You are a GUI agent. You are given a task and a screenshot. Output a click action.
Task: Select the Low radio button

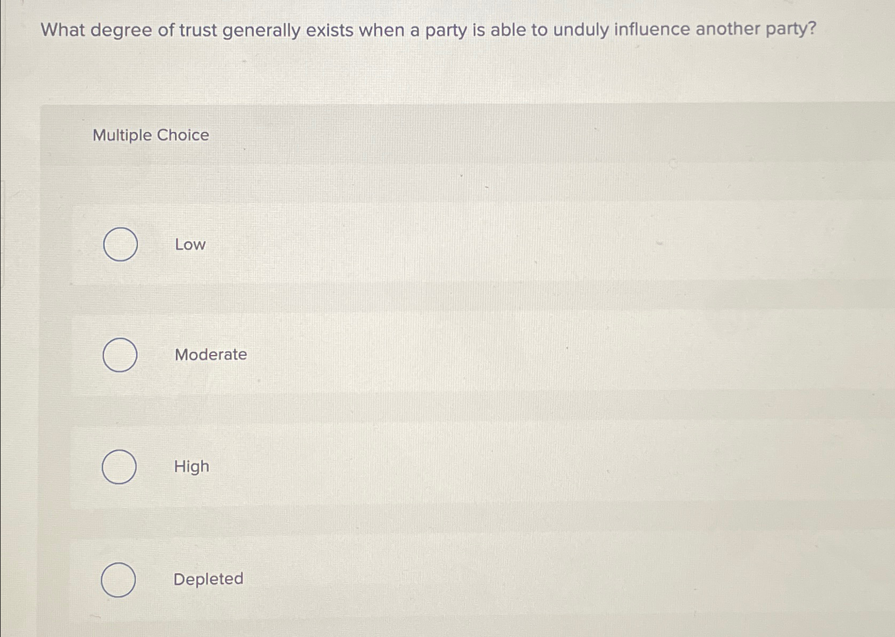pyautogui.click(x=121, y=244)
